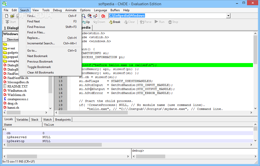260x166 pixels.
Task: Click the Find Next magnifier with red arrow
Action: [89, 16]
